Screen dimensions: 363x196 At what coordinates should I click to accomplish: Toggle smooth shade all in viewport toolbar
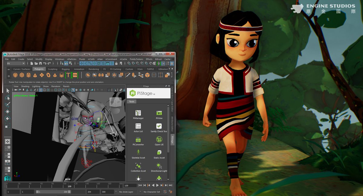pos(73,90)
